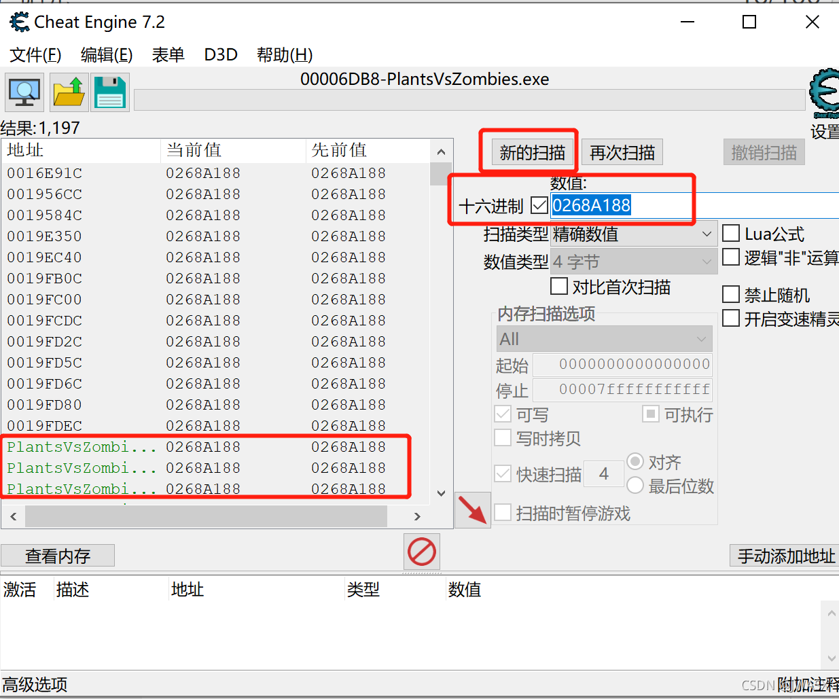839x699 pixels.
Task: Click the 激活 column header in address table
Action: (26, 589)
